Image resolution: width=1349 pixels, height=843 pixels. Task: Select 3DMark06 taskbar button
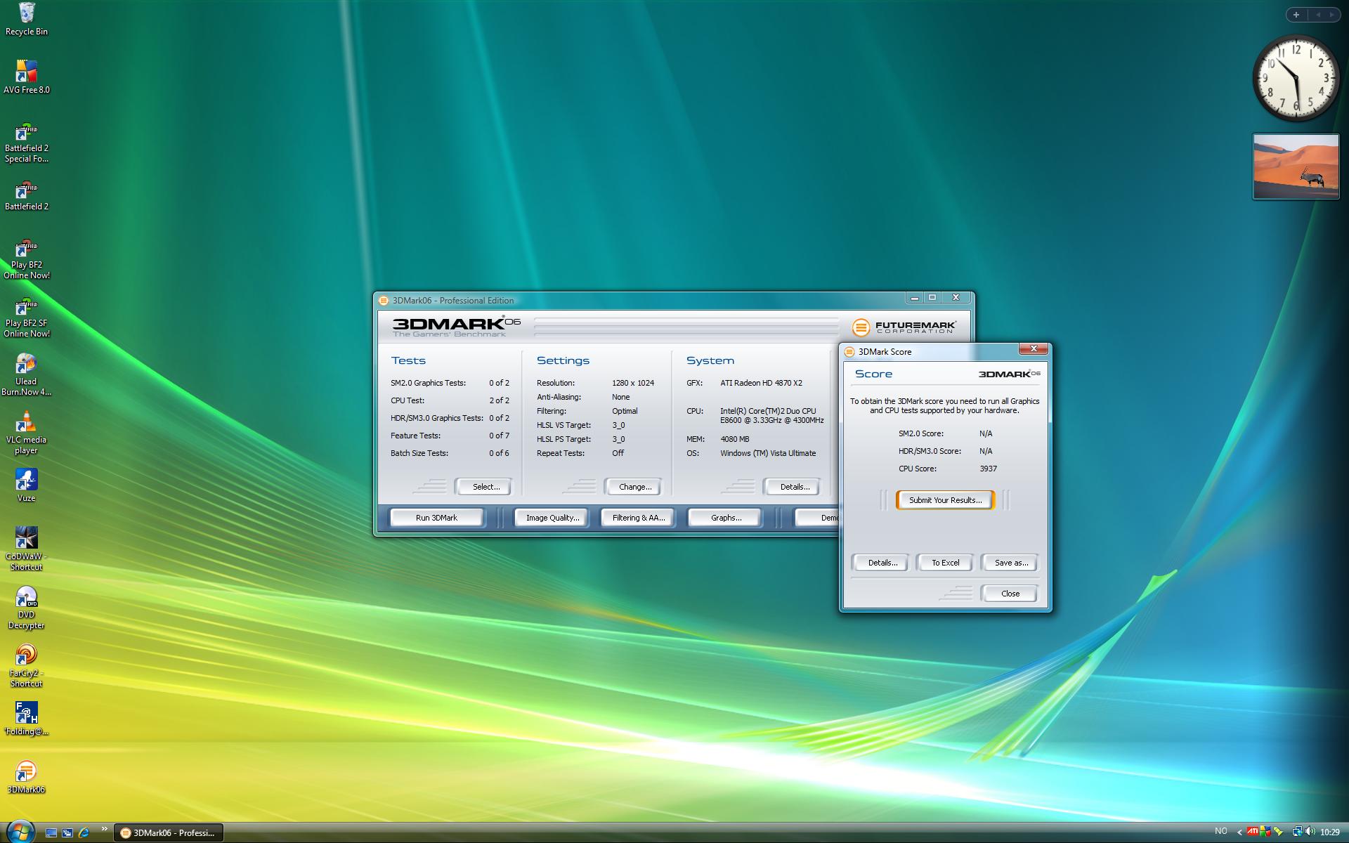click(x=168, y=832)
